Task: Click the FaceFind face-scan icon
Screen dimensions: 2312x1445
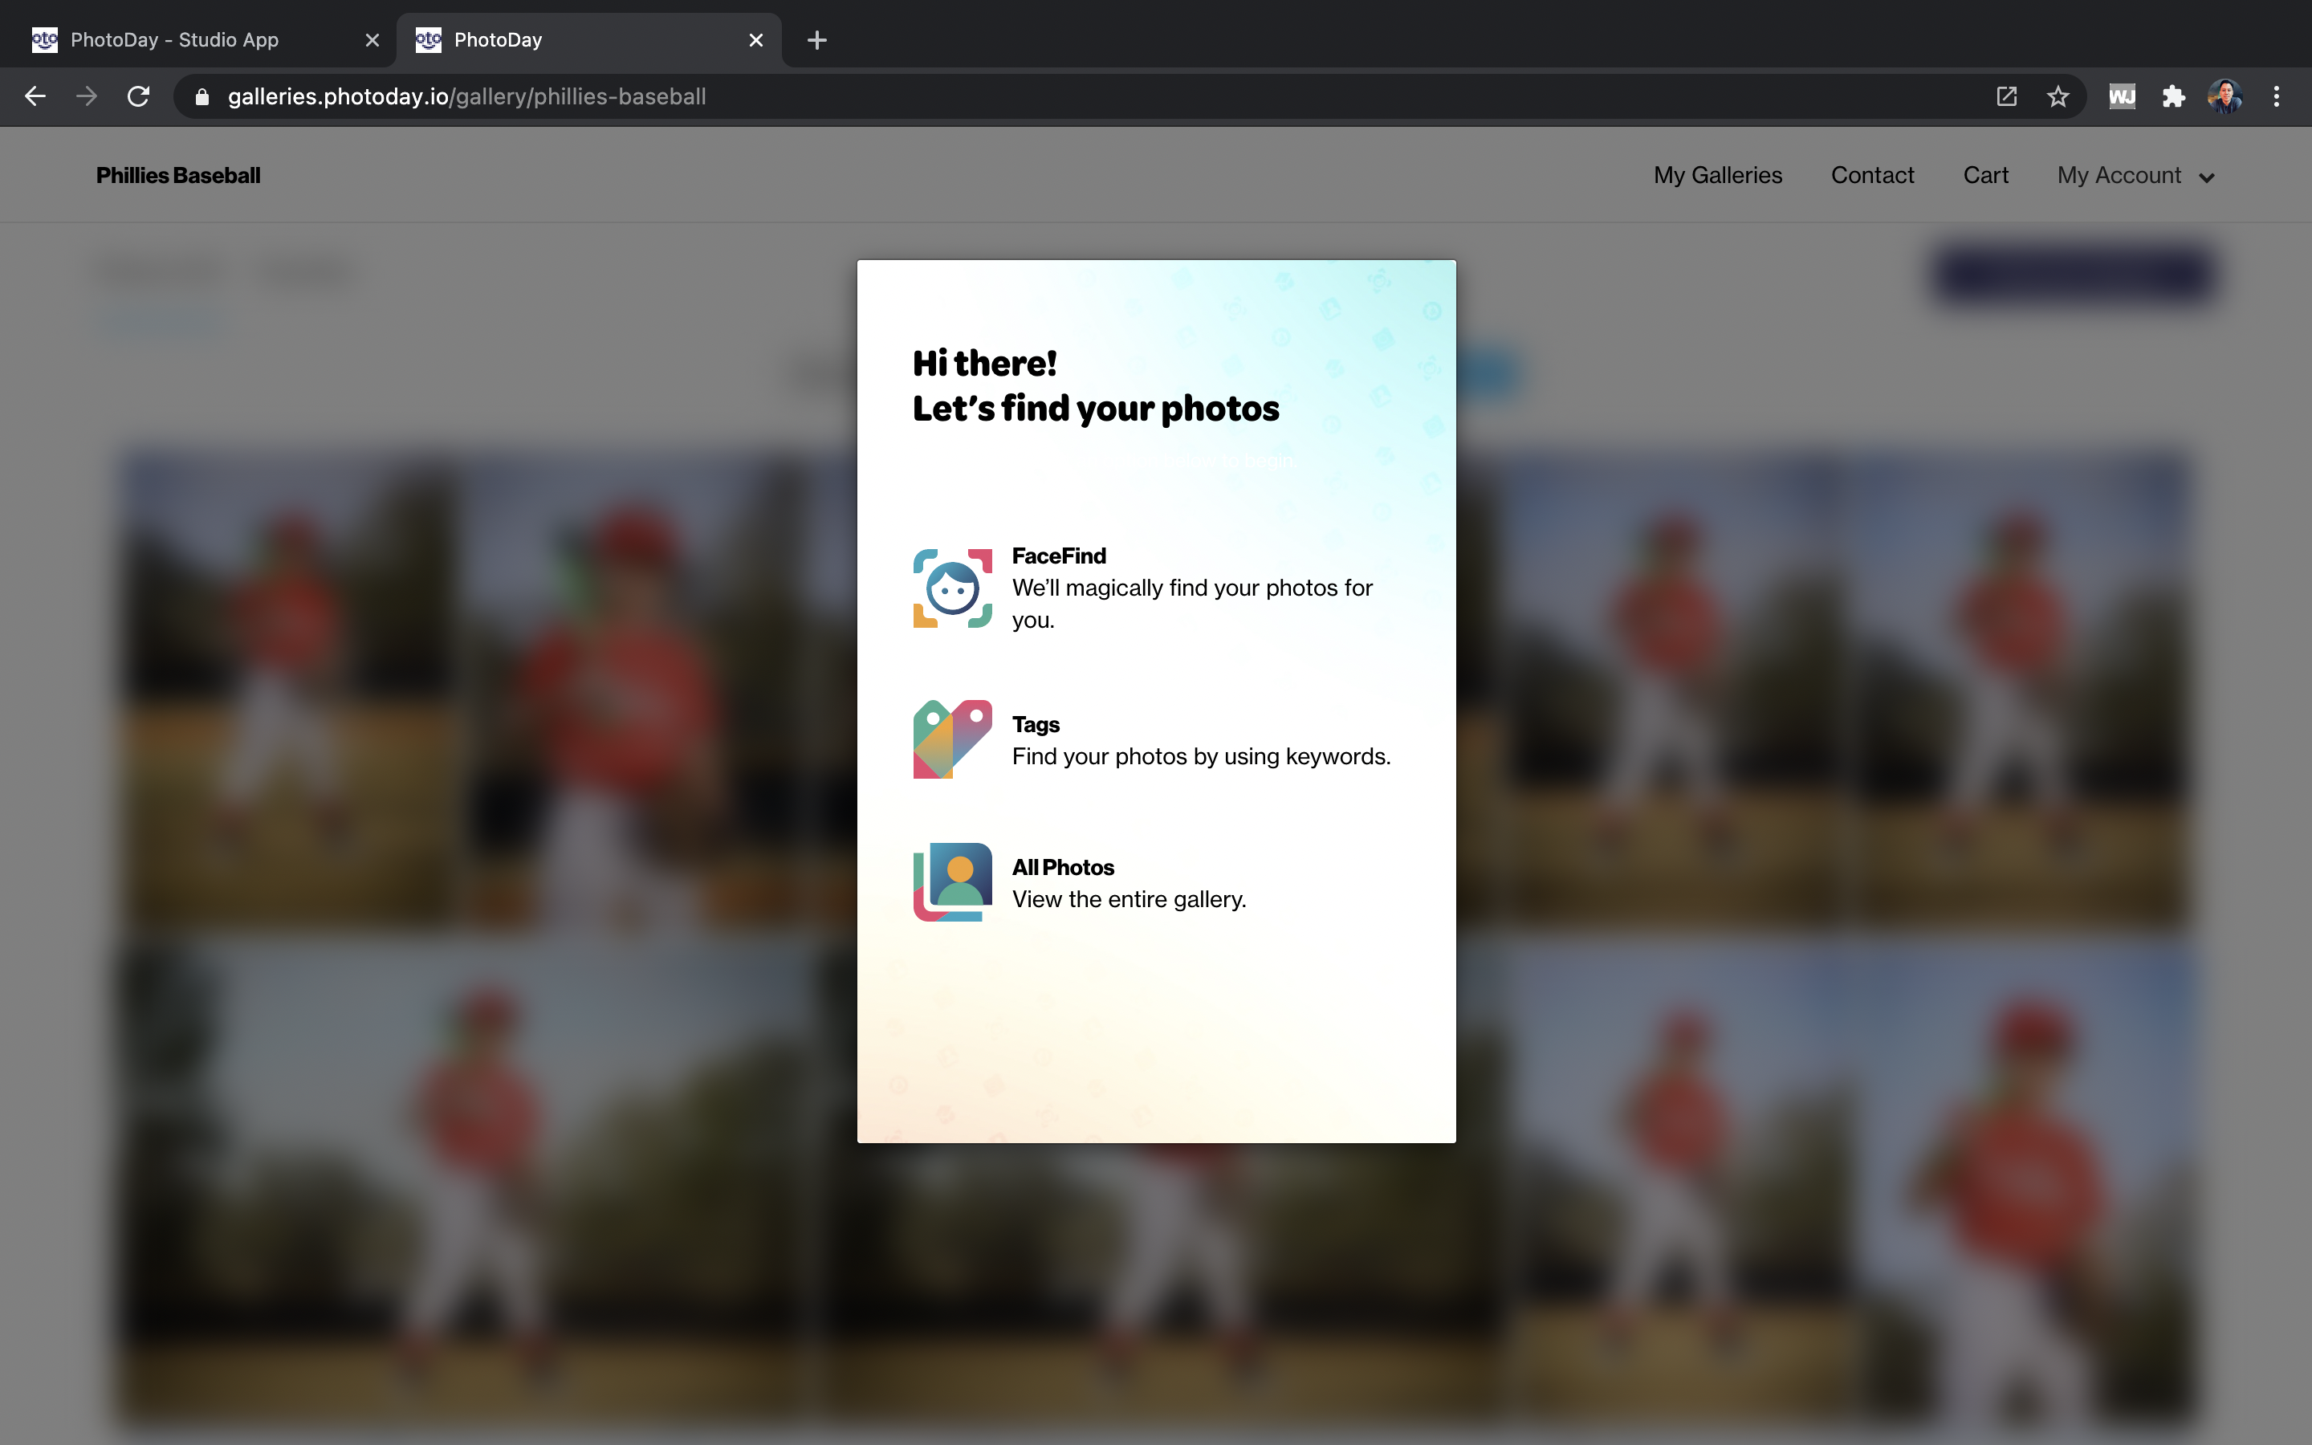Action: pyautogui.click(x=951, y=588)
